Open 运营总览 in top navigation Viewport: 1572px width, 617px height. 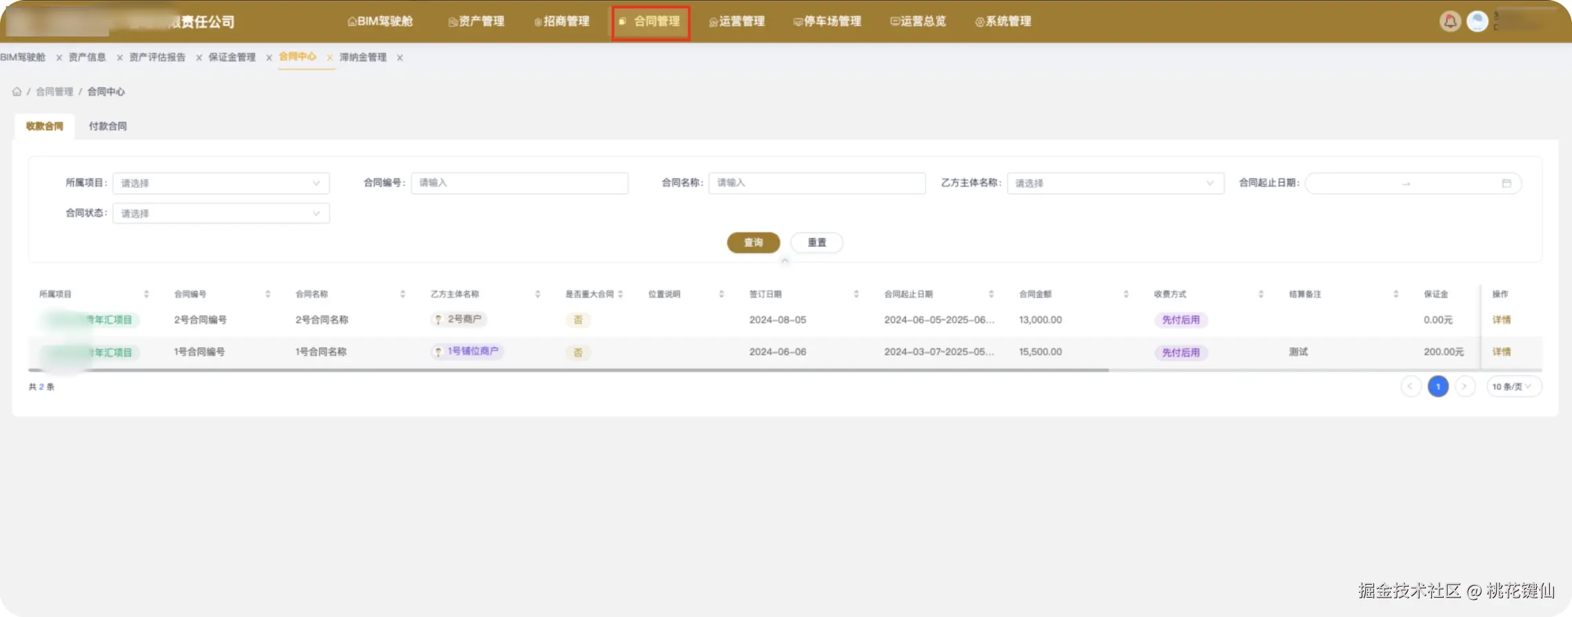pos(918,21)
